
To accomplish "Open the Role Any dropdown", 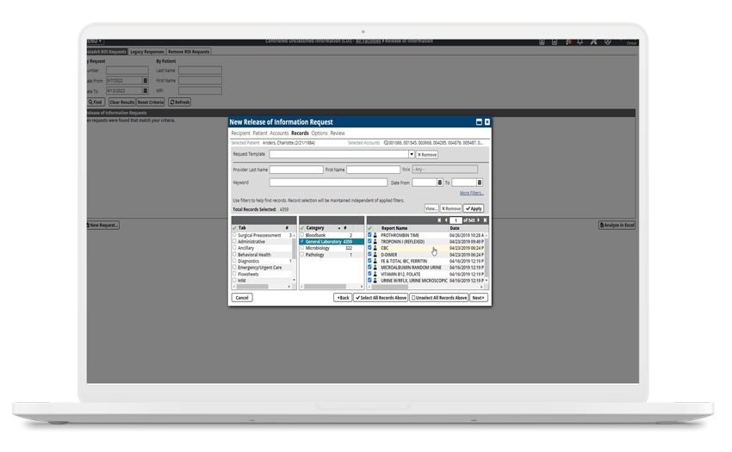I will click(x=445, y=169).
